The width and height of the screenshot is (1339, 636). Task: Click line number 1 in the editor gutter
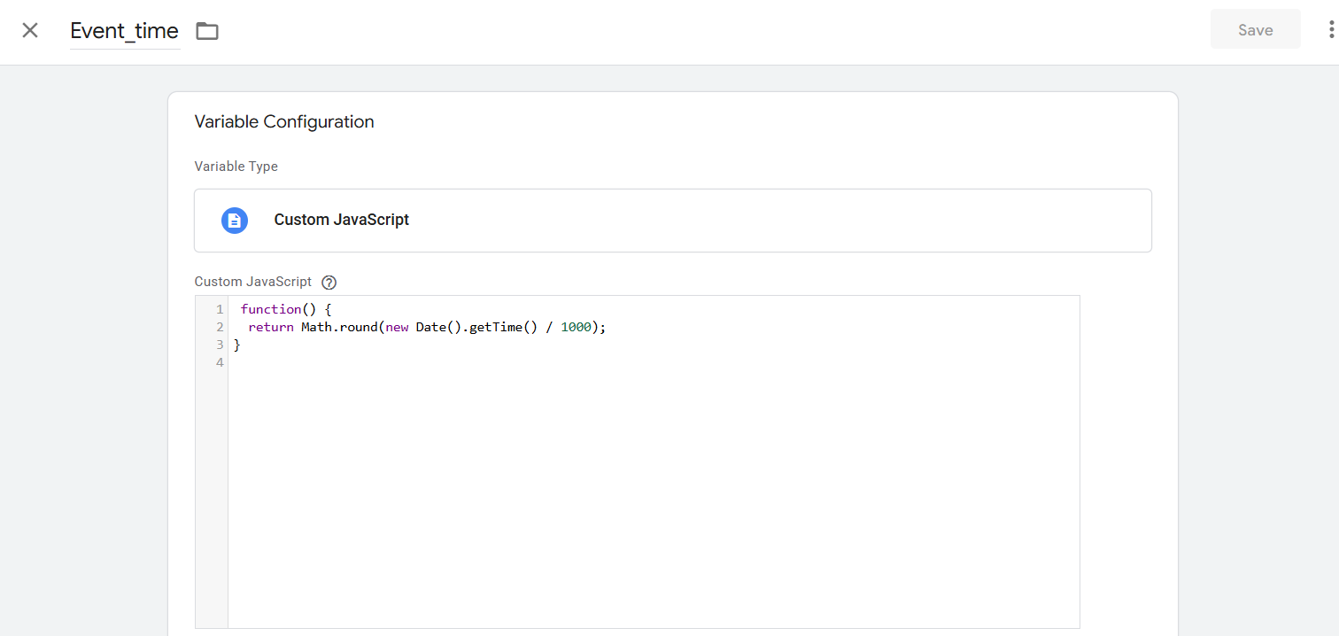point(219,309)
